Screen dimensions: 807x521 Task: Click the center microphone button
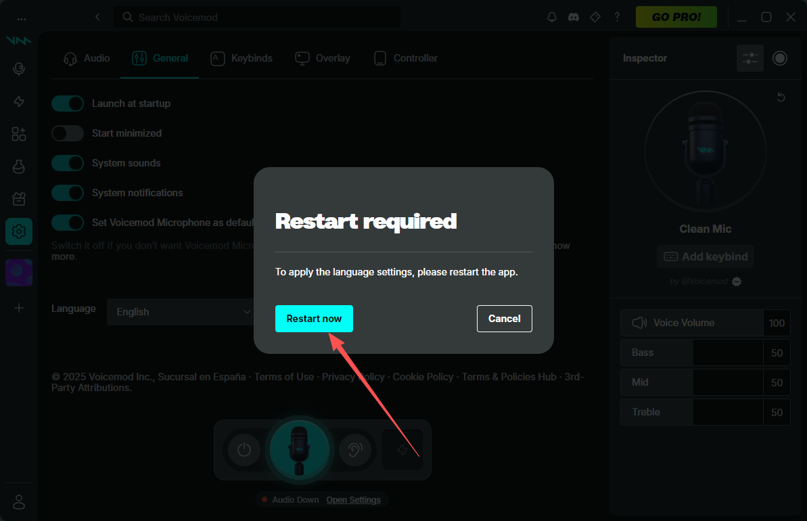(299, 450)
